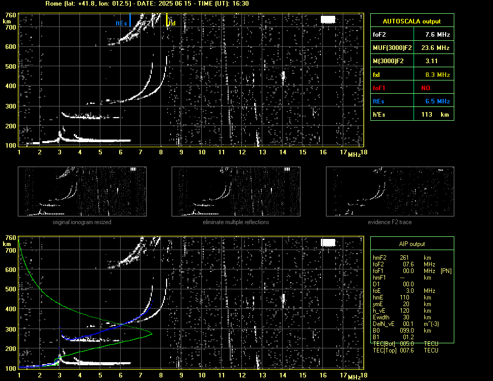Click the red foF1 value 'NO'

pyautogui.click(x=426, y=88)
